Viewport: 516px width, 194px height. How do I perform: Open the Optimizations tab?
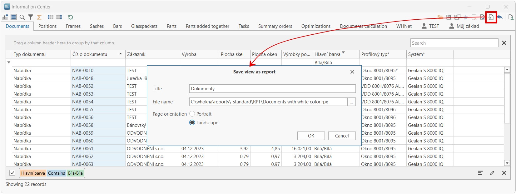coord(316,26)
